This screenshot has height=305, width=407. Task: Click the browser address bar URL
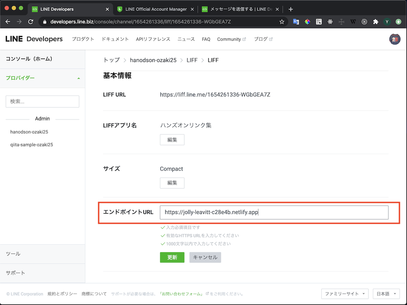(140, 22)
